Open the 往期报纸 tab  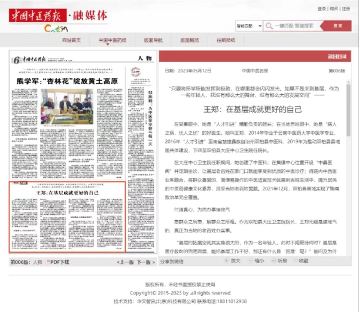tap(226, 41)
